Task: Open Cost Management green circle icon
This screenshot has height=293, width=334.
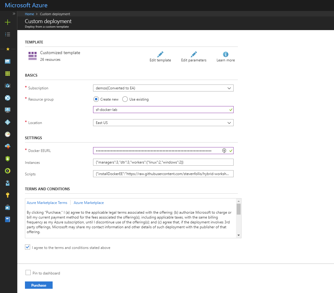Action: coord(8,171)
